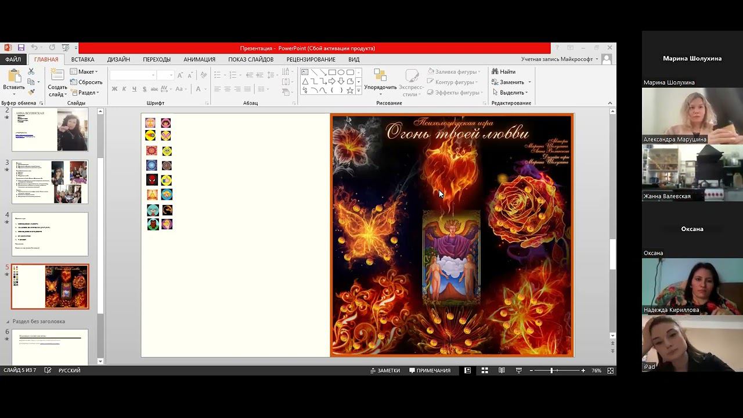Toggle strikethrough (abc) formatting
This screenshot has width=743, height=418.
(x=154, y=89)
